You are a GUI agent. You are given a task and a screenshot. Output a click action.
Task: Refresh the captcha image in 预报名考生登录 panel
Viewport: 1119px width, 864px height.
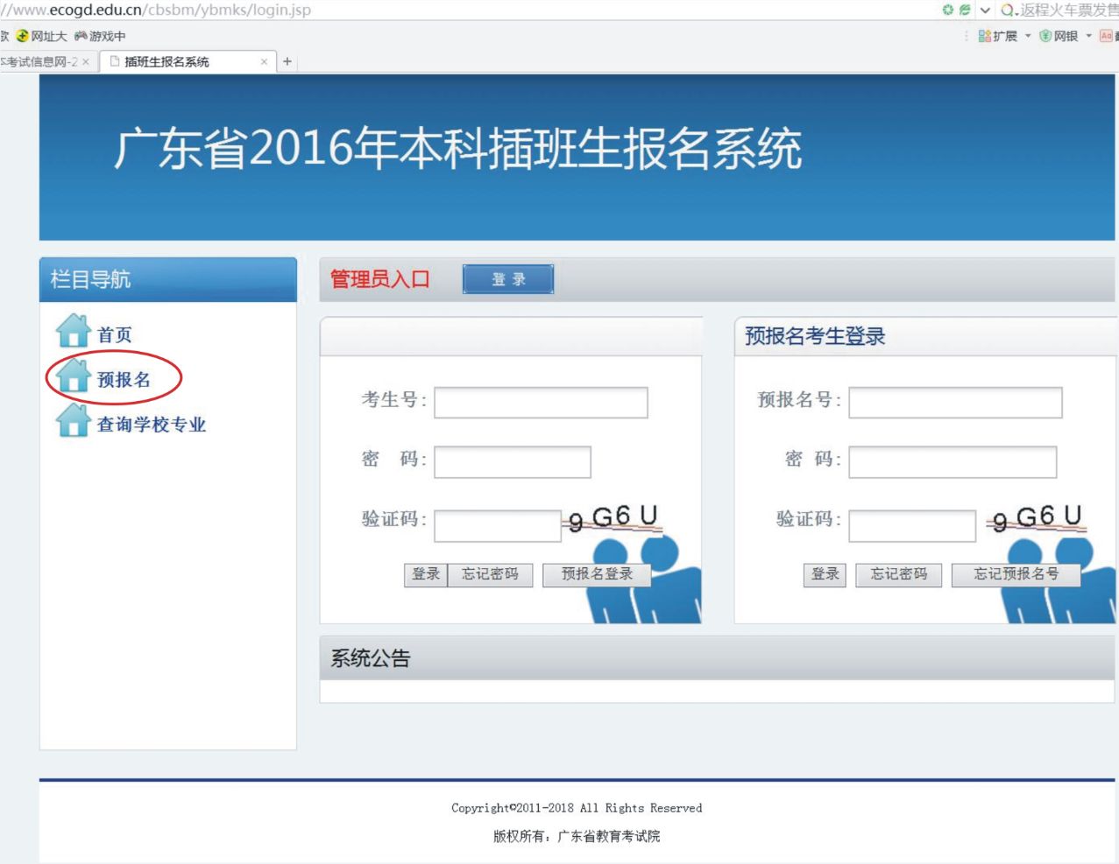[1038, 518]
